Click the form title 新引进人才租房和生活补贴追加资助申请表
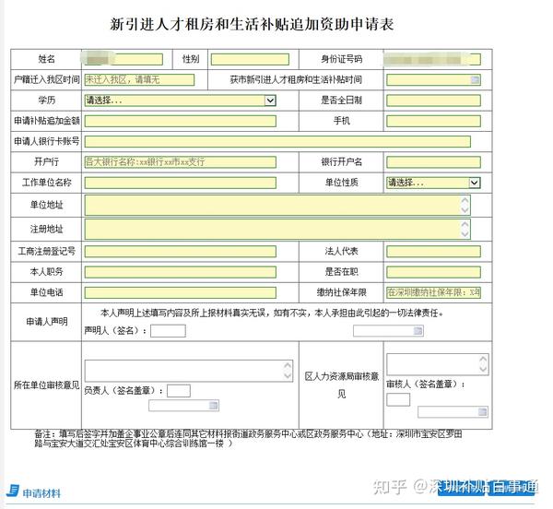This screenshot has width=553, height=509. pyautogui.click(x=252, y=24)
